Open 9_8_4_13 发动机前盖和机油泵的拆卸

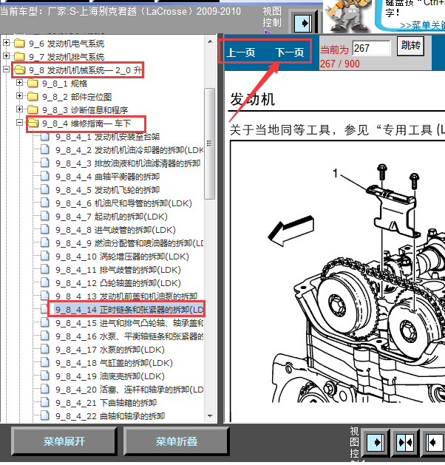126,296
